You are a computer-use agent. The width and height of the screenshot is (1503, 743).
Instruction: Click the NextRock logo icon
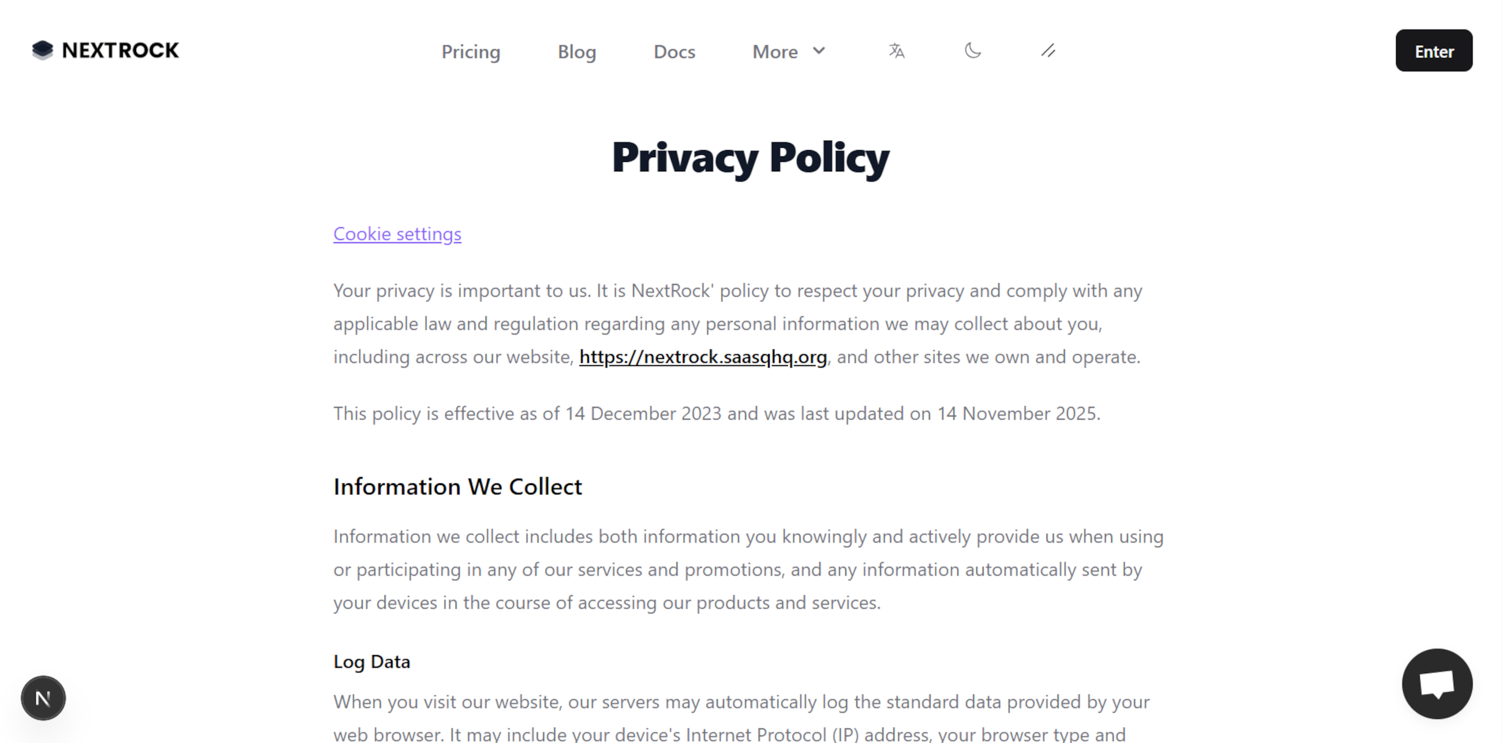pyautogui.click(x=42, y=50)
